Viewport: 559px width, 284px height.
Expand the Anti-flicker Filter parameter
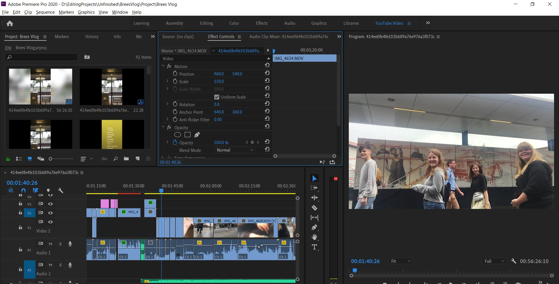click(167, 119)
